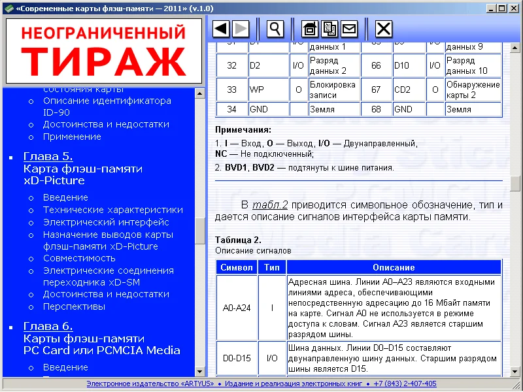Click the Описание column header
Screen dimensions: 523x392
[394, 267]
